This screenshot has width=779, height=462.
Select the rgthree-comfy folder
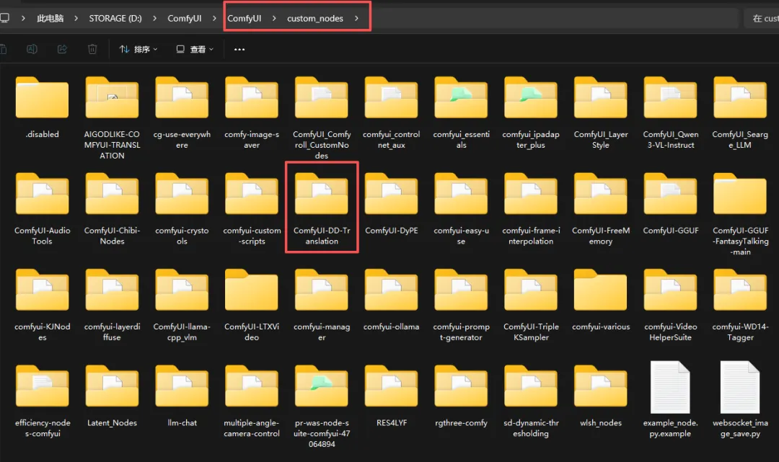tap(461, 386)
